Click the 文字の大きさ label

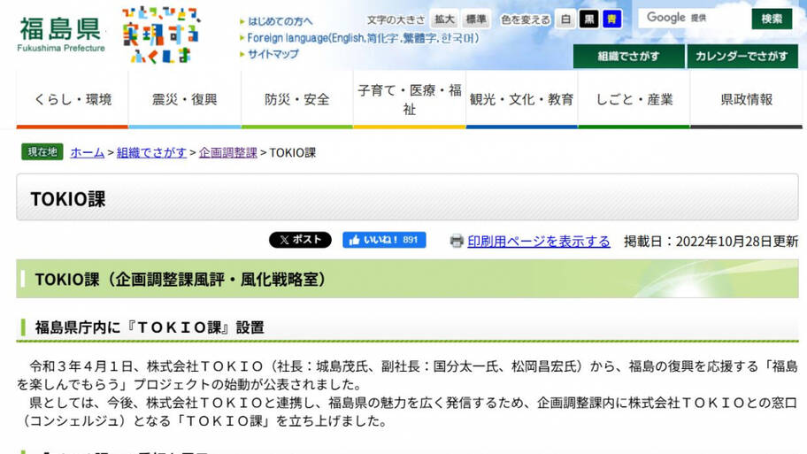pyautogui.click(x=396, y=19)
